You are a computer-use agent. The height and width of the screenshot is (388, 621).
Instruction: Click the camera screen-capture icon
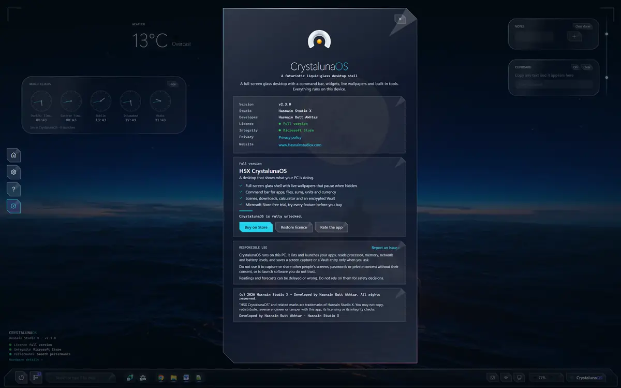click(x=493, y=378)
